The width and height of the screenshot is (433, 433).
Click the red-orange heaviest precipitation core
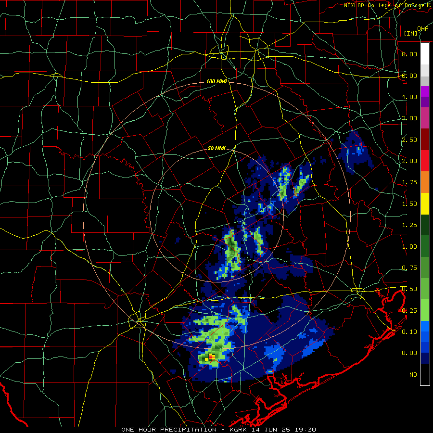point(212,357)
